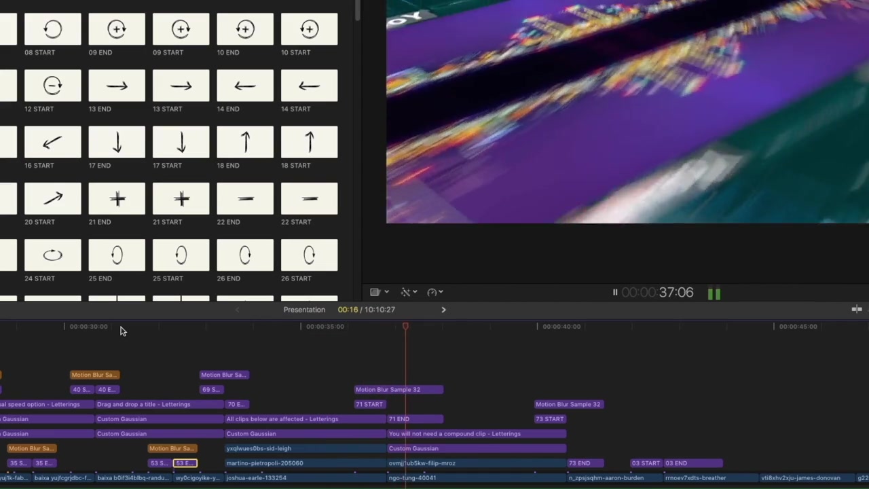869x489 pixels.
Task: Select 'You will not need a compound clip' title
Action: pos(477,434)
